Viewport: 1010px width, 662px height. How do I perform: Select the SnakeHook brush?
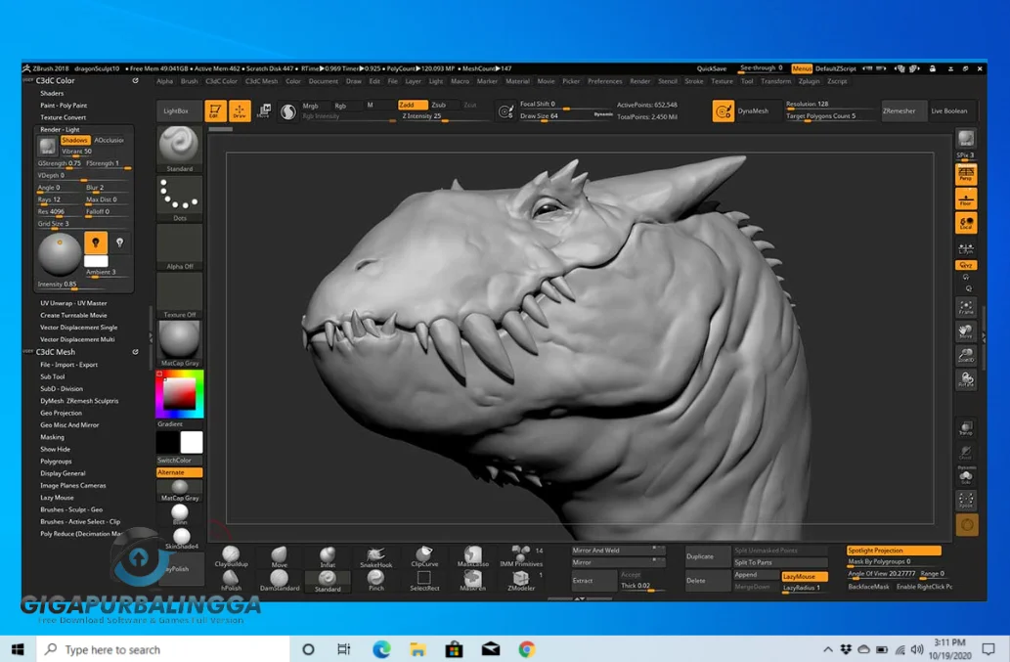[375, 555]
